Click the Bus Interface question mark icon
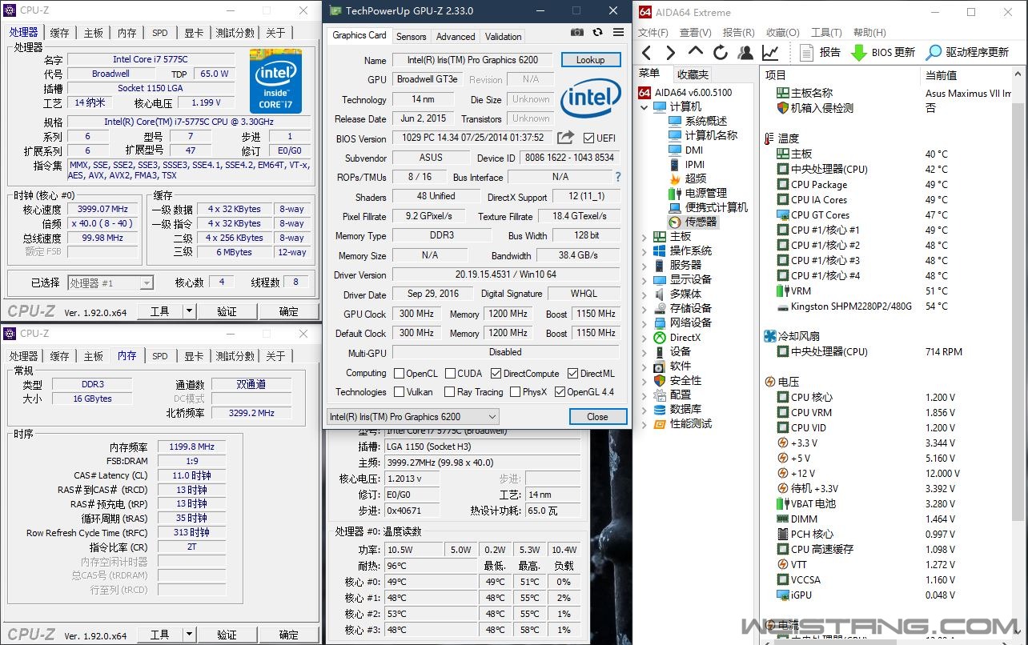This screenshot has height=645, width=1028. tap(617, 177)
